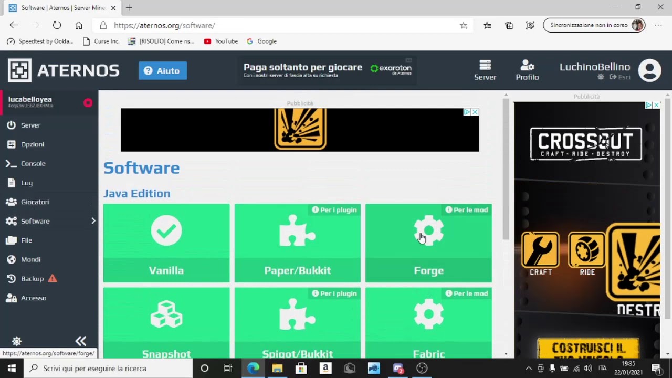
Task: Choose the Vanilla software tile
Action: pyautogui.click(x=166, y=243)
